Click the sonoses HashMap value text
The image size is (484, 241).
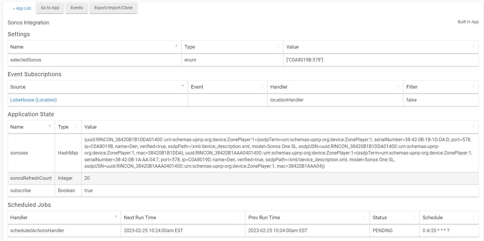(x=278, y=153)
